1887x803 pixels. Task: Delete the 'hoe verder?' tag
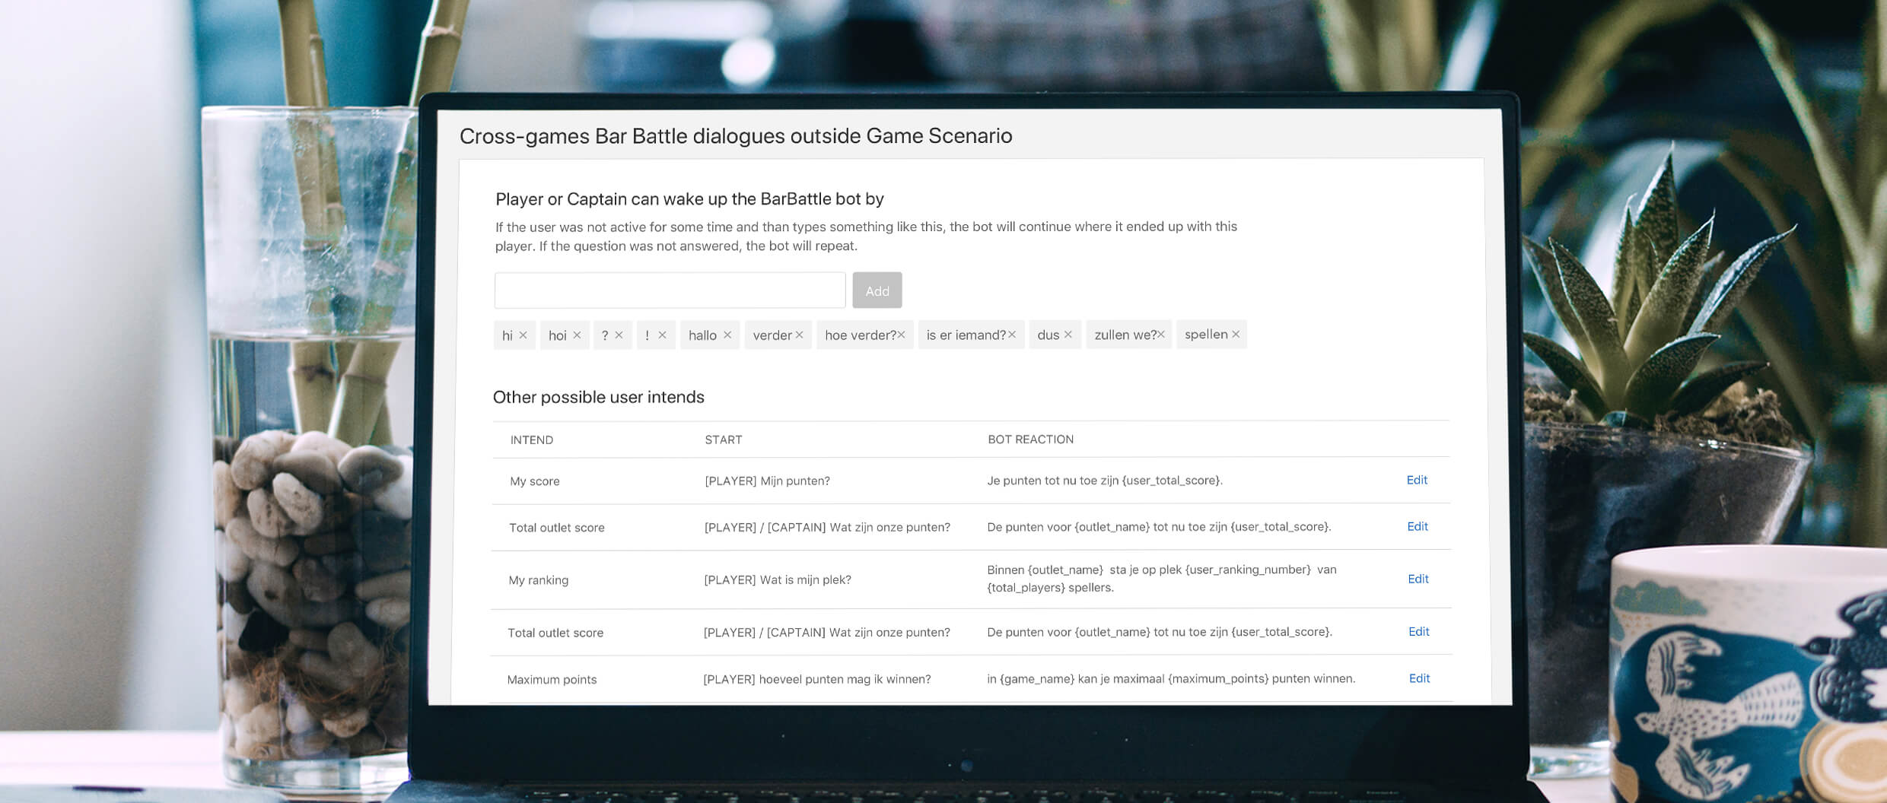point(901,335)
